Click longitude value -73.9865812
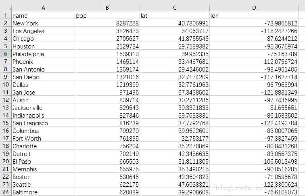This screenshot has height=196, width=305. pyautogui.click(x=254, y=23)
